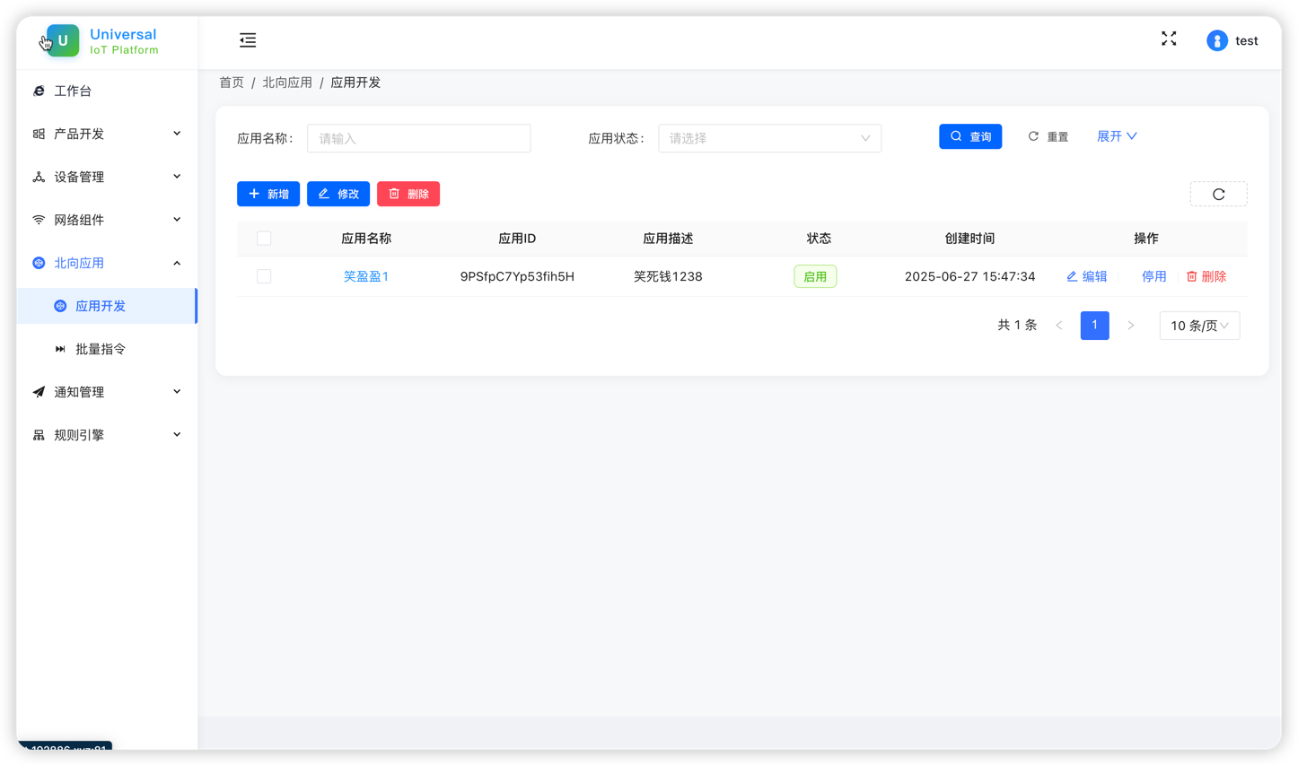Open the 应用状态 dropdown
The image size is (1298, 766).
pos(769,138)
